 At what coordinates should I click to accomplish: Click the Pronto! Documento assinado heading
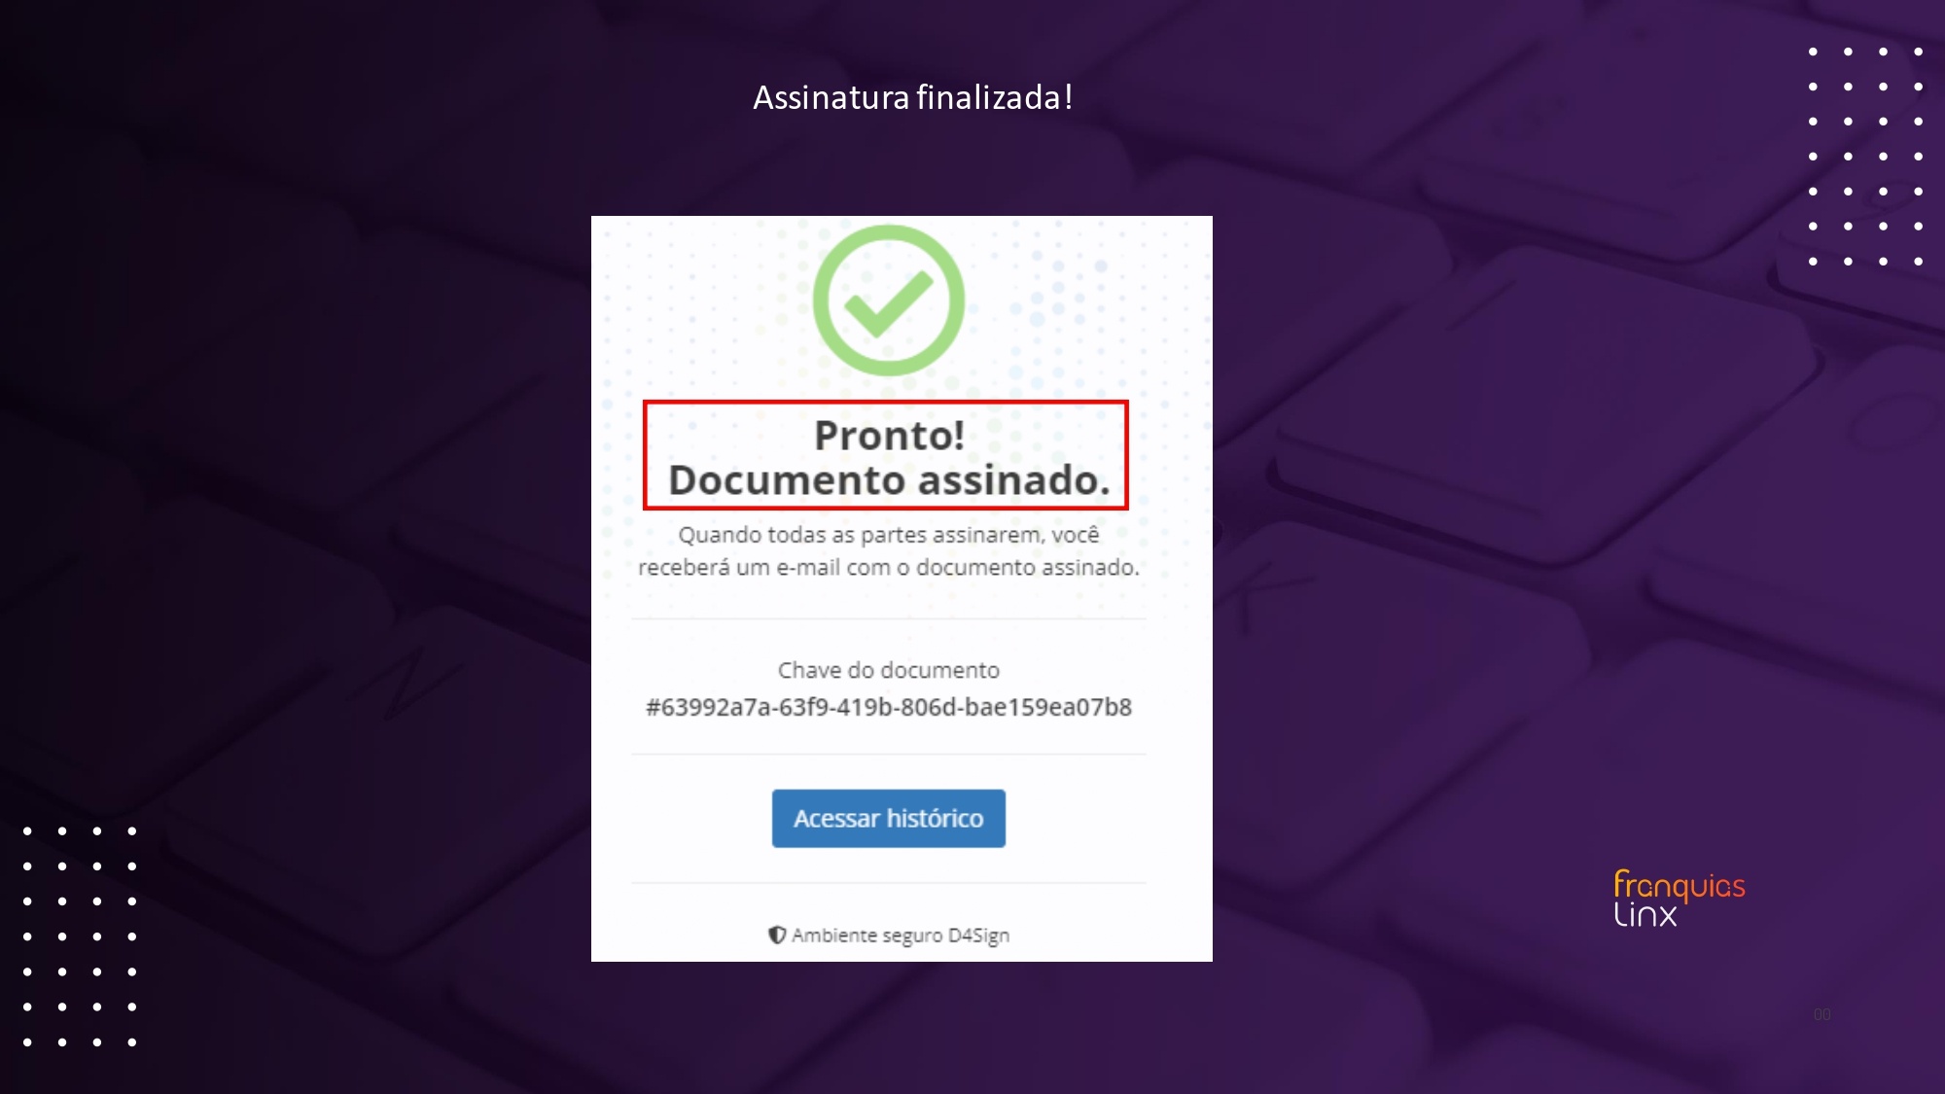888,457
